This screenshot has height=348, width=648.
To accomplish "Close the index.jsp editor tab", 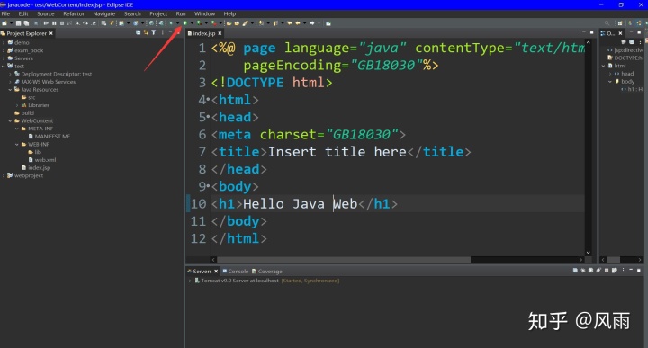I will pos(220,33).
